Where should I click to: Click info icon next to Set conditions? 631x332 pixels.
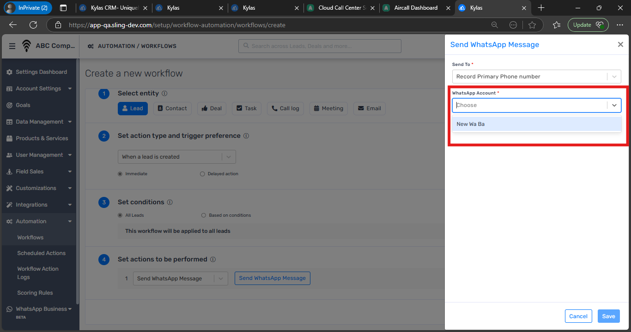click(170, 202)
